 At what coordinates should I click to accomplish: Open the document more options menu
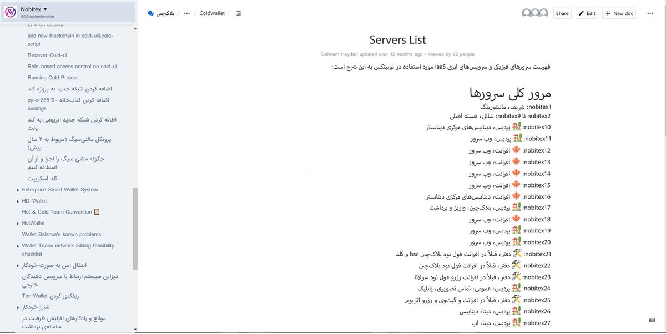click(650, 13)
